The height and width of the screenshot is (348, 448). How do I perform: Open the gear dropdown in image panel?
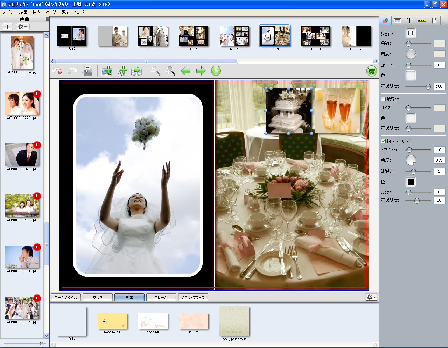coord(22,27)
